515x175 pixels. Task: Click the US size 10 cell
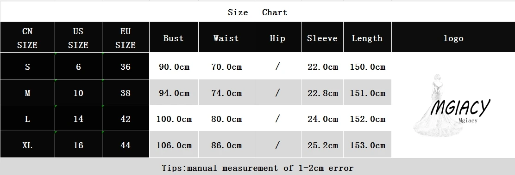point(78,92)
